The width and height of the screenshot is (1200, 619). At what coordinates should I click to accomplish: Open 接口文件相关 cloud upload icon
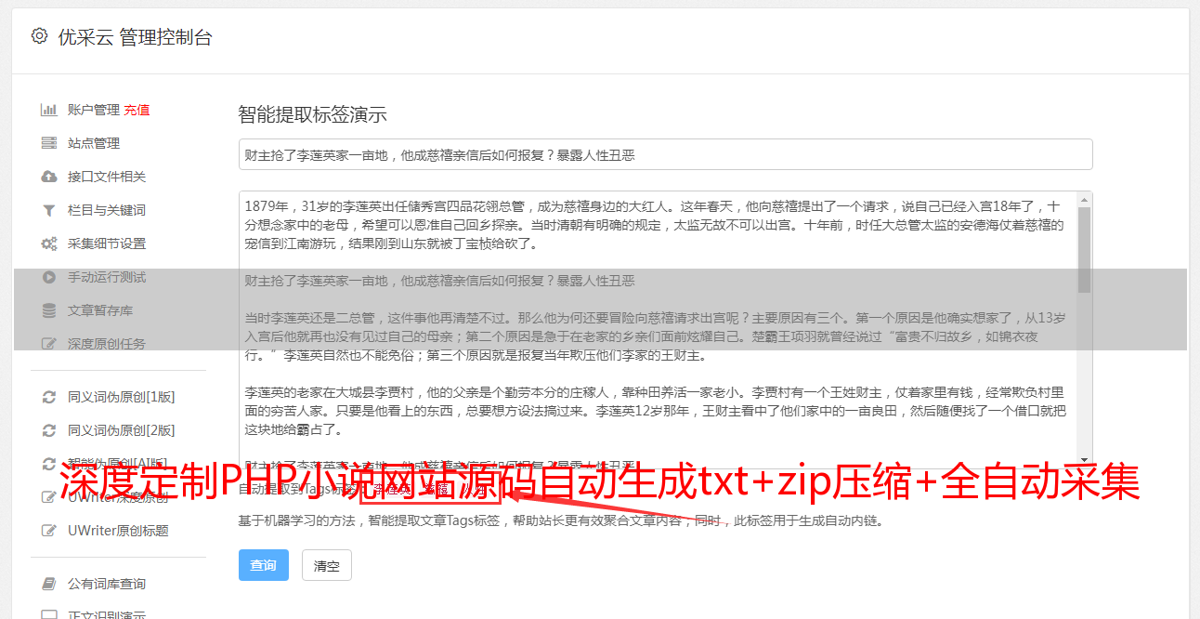point(48,177)
